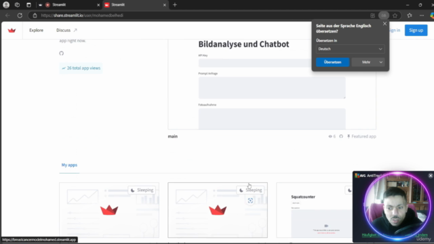This screenshot has height=244, width=434.
Task: Click the 26 total app views badge
Action: 81,68
